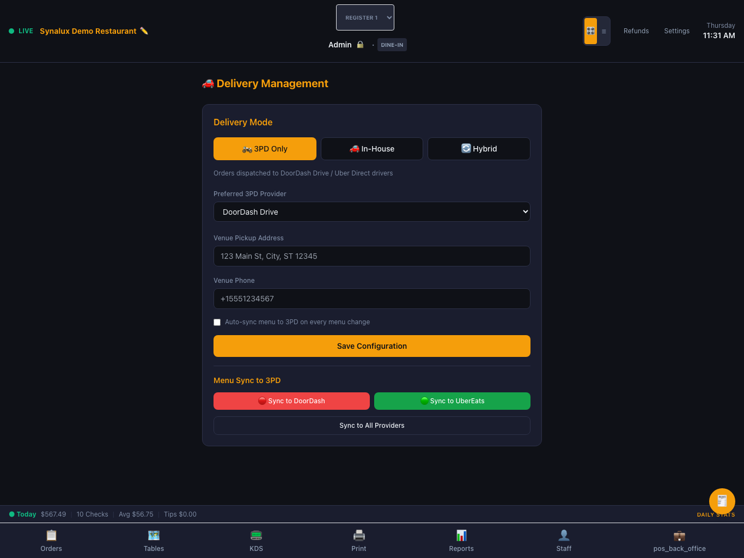Open Orders from the bottom navigation

[51, 541]
